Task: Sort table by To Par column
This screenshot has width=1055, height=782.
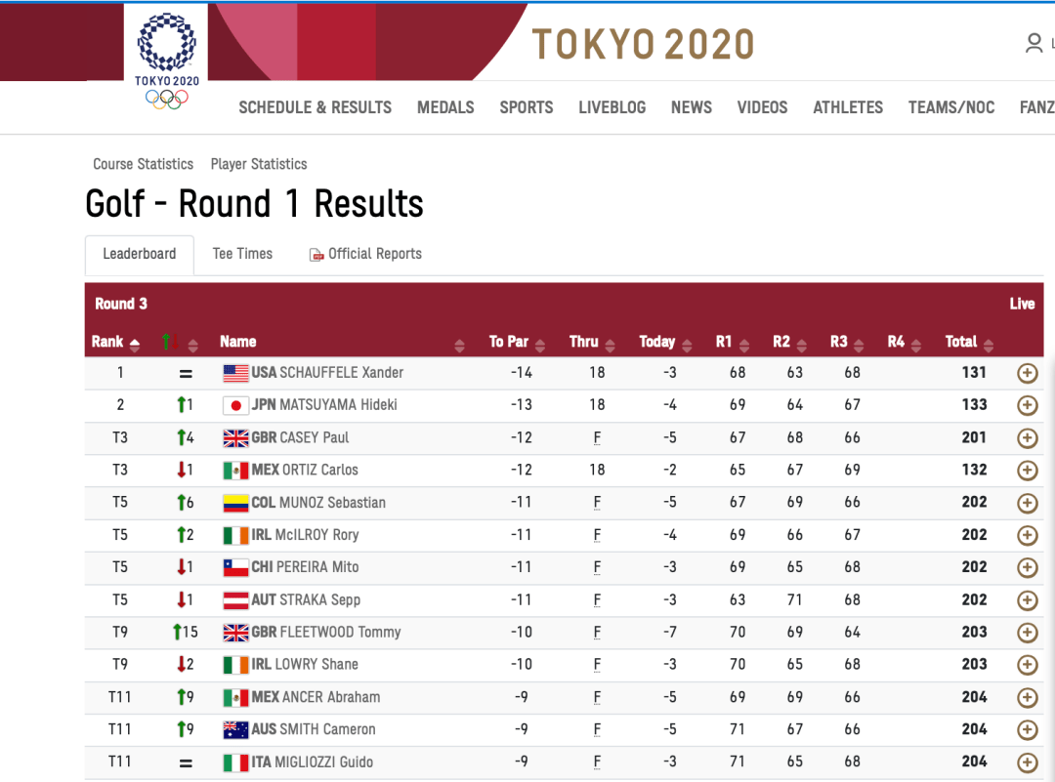Action: pyautogui.click(x=516, y=342)
